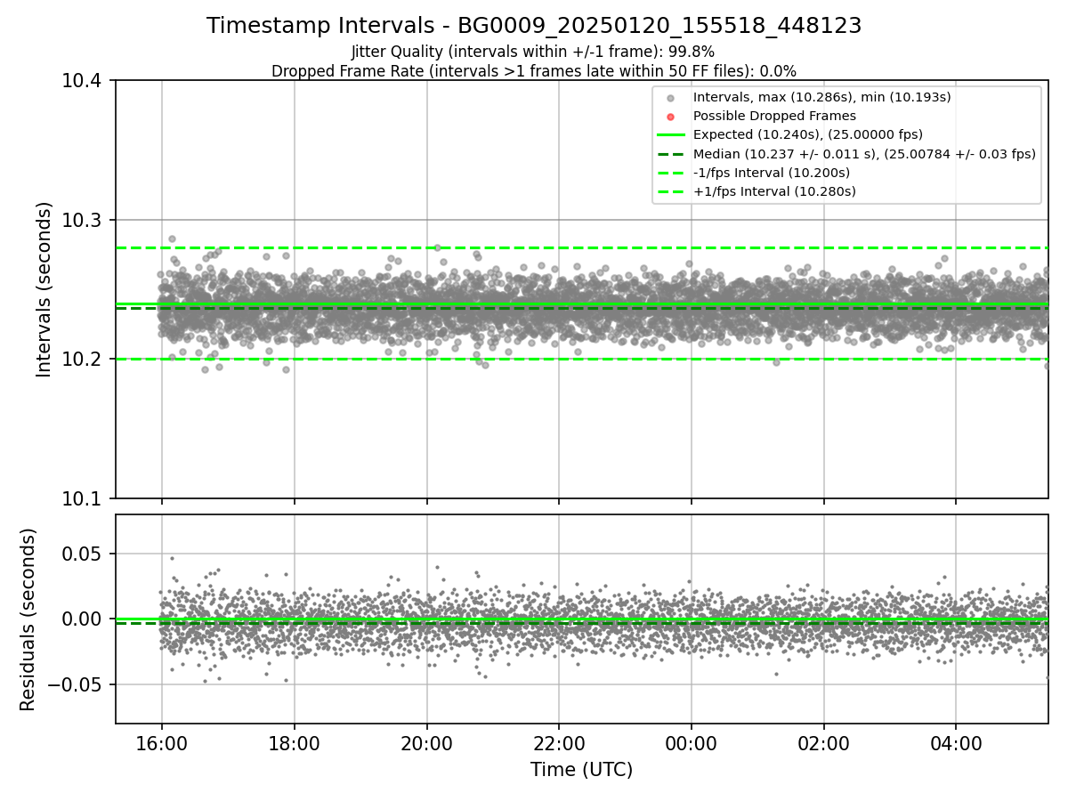Click the red Possible Dropped Frames legend marker

(x=671, y=117)
